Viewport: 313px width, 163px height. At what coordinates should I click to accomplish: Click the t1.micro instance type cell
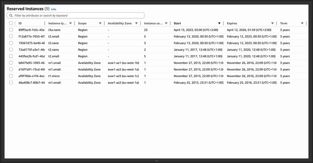pos(54,76)
